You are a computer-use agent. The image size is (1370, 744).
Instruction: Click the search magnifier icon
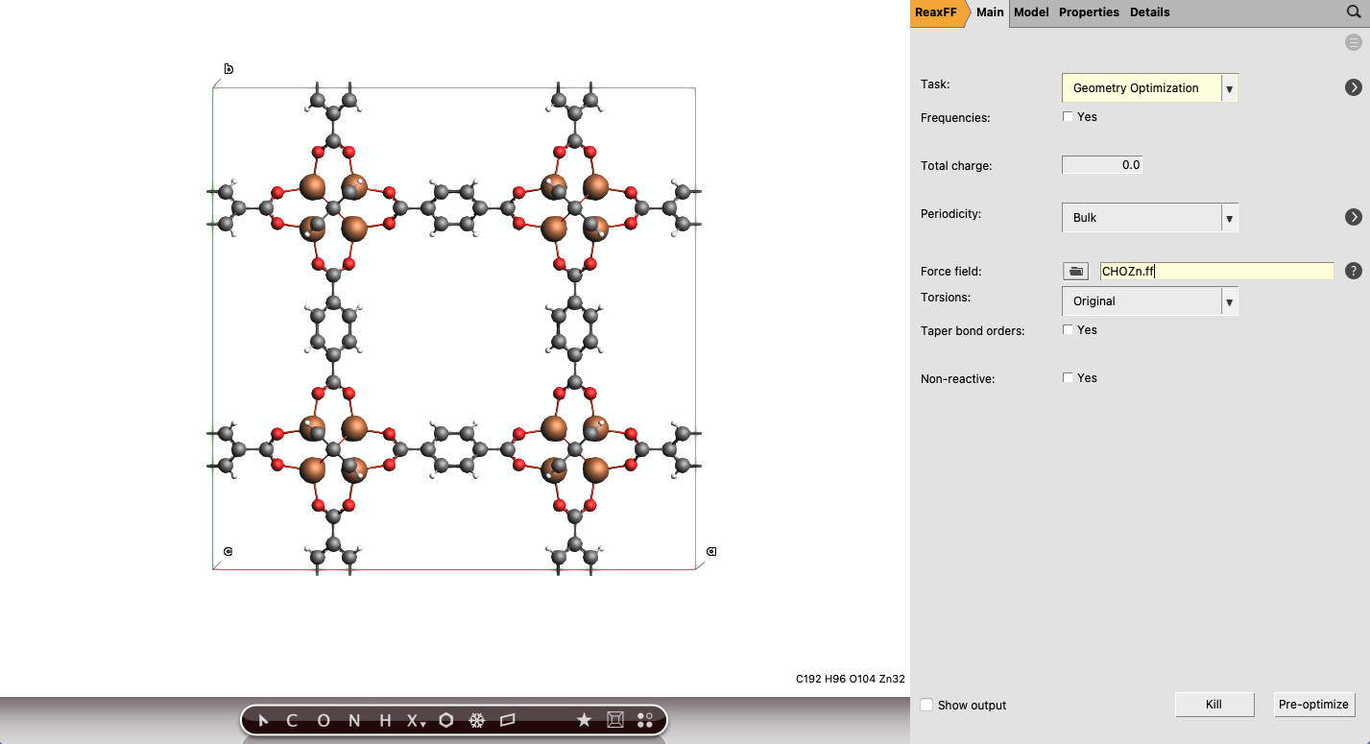click(x=1353, y=12)
